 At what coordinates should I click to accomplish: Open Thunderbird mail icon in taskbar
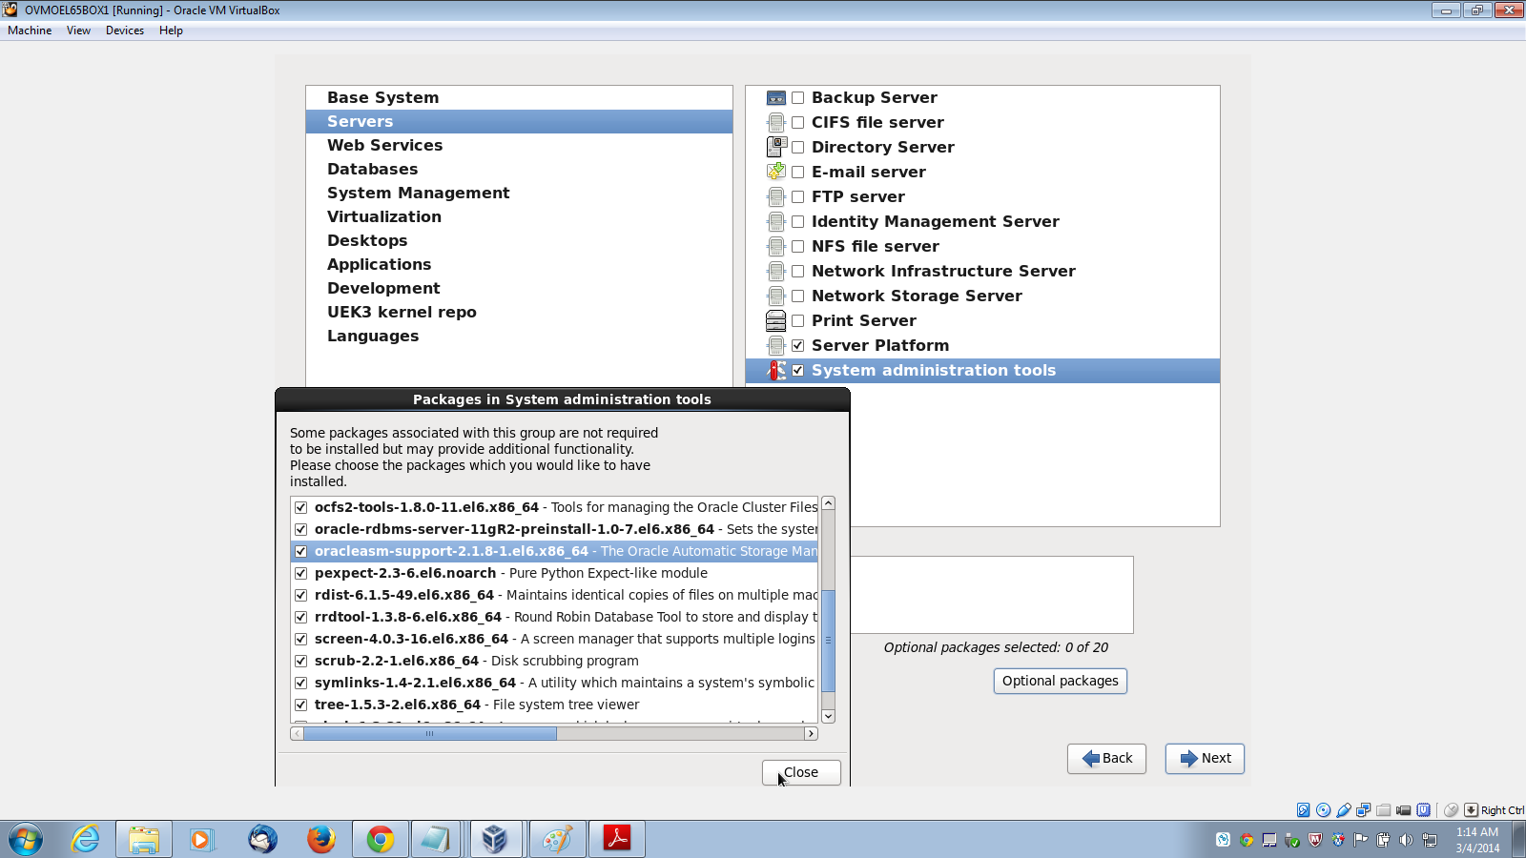[262, 839]
